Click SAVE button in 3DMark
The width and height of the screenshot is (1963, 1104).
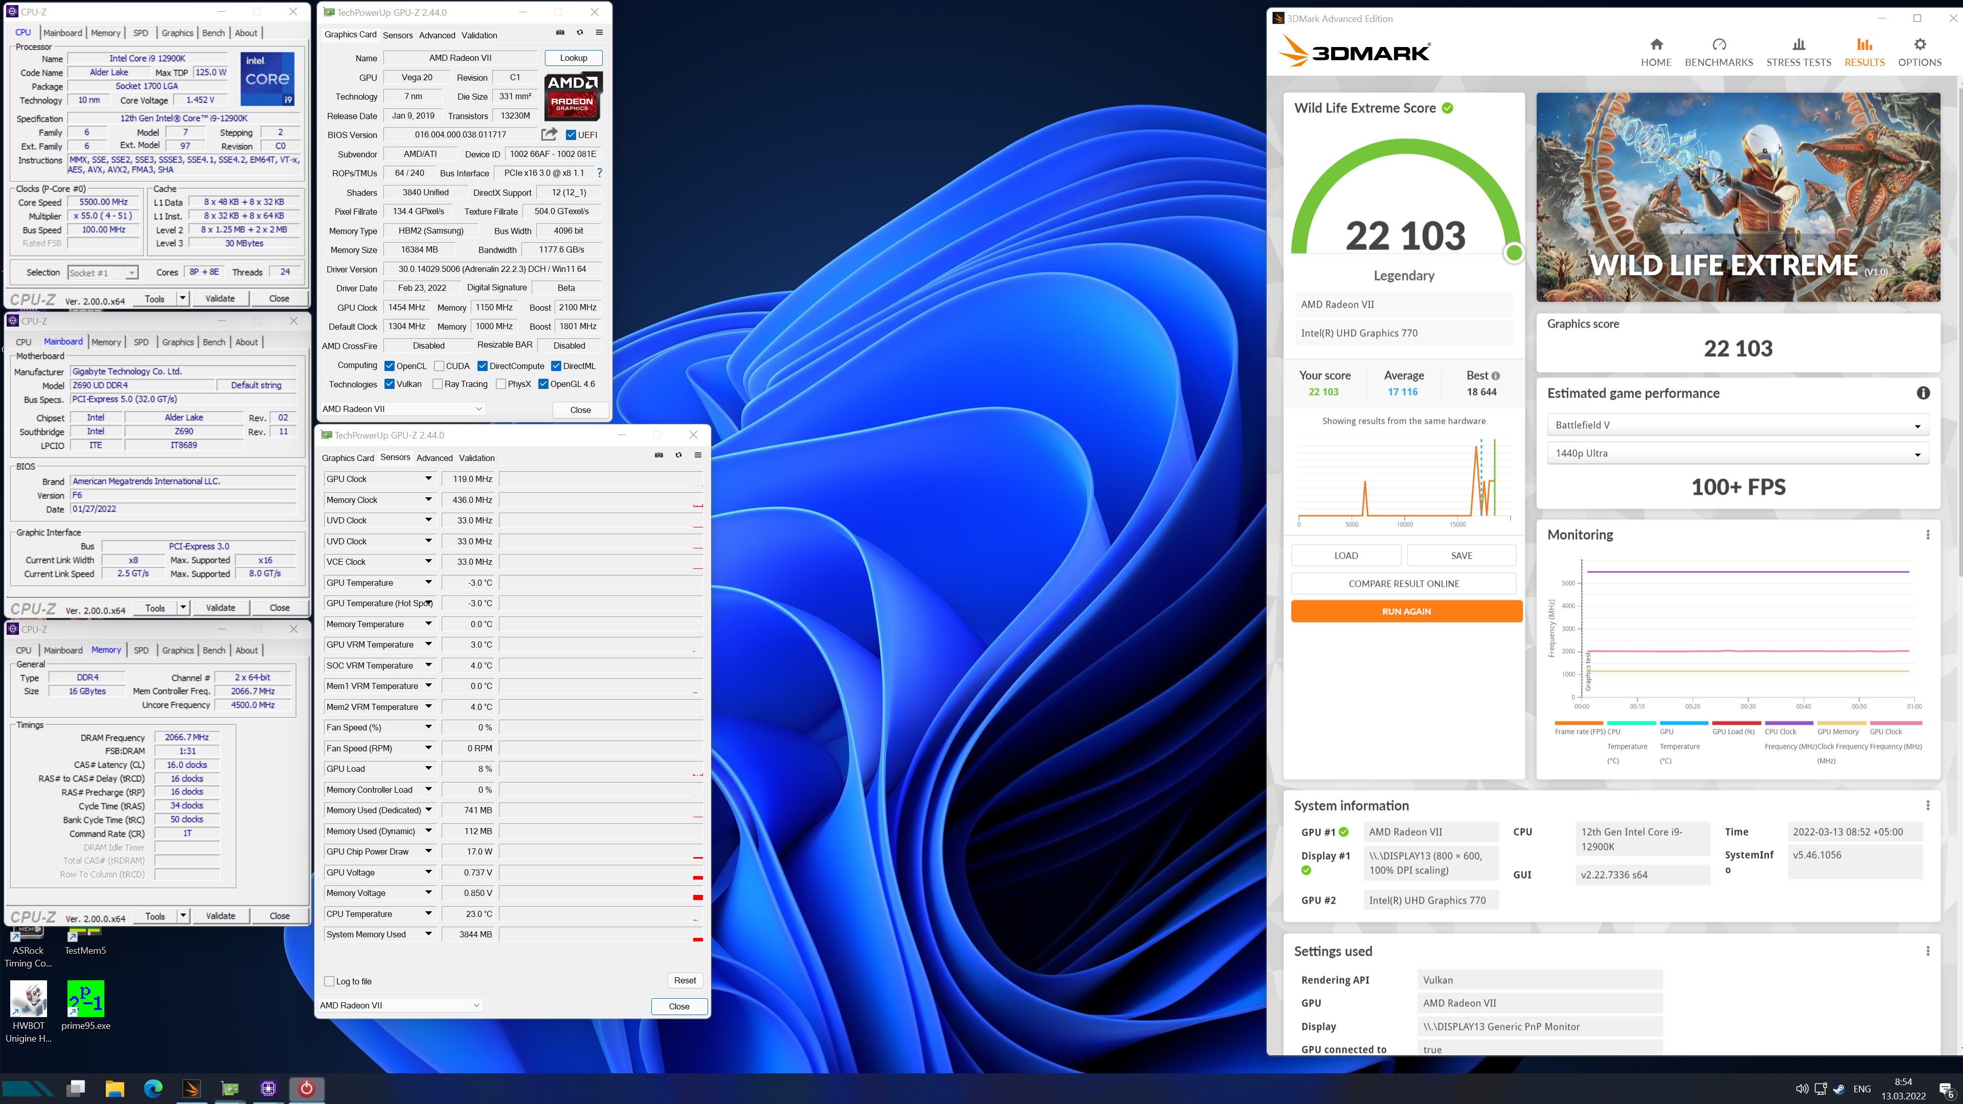[1461, 556]
